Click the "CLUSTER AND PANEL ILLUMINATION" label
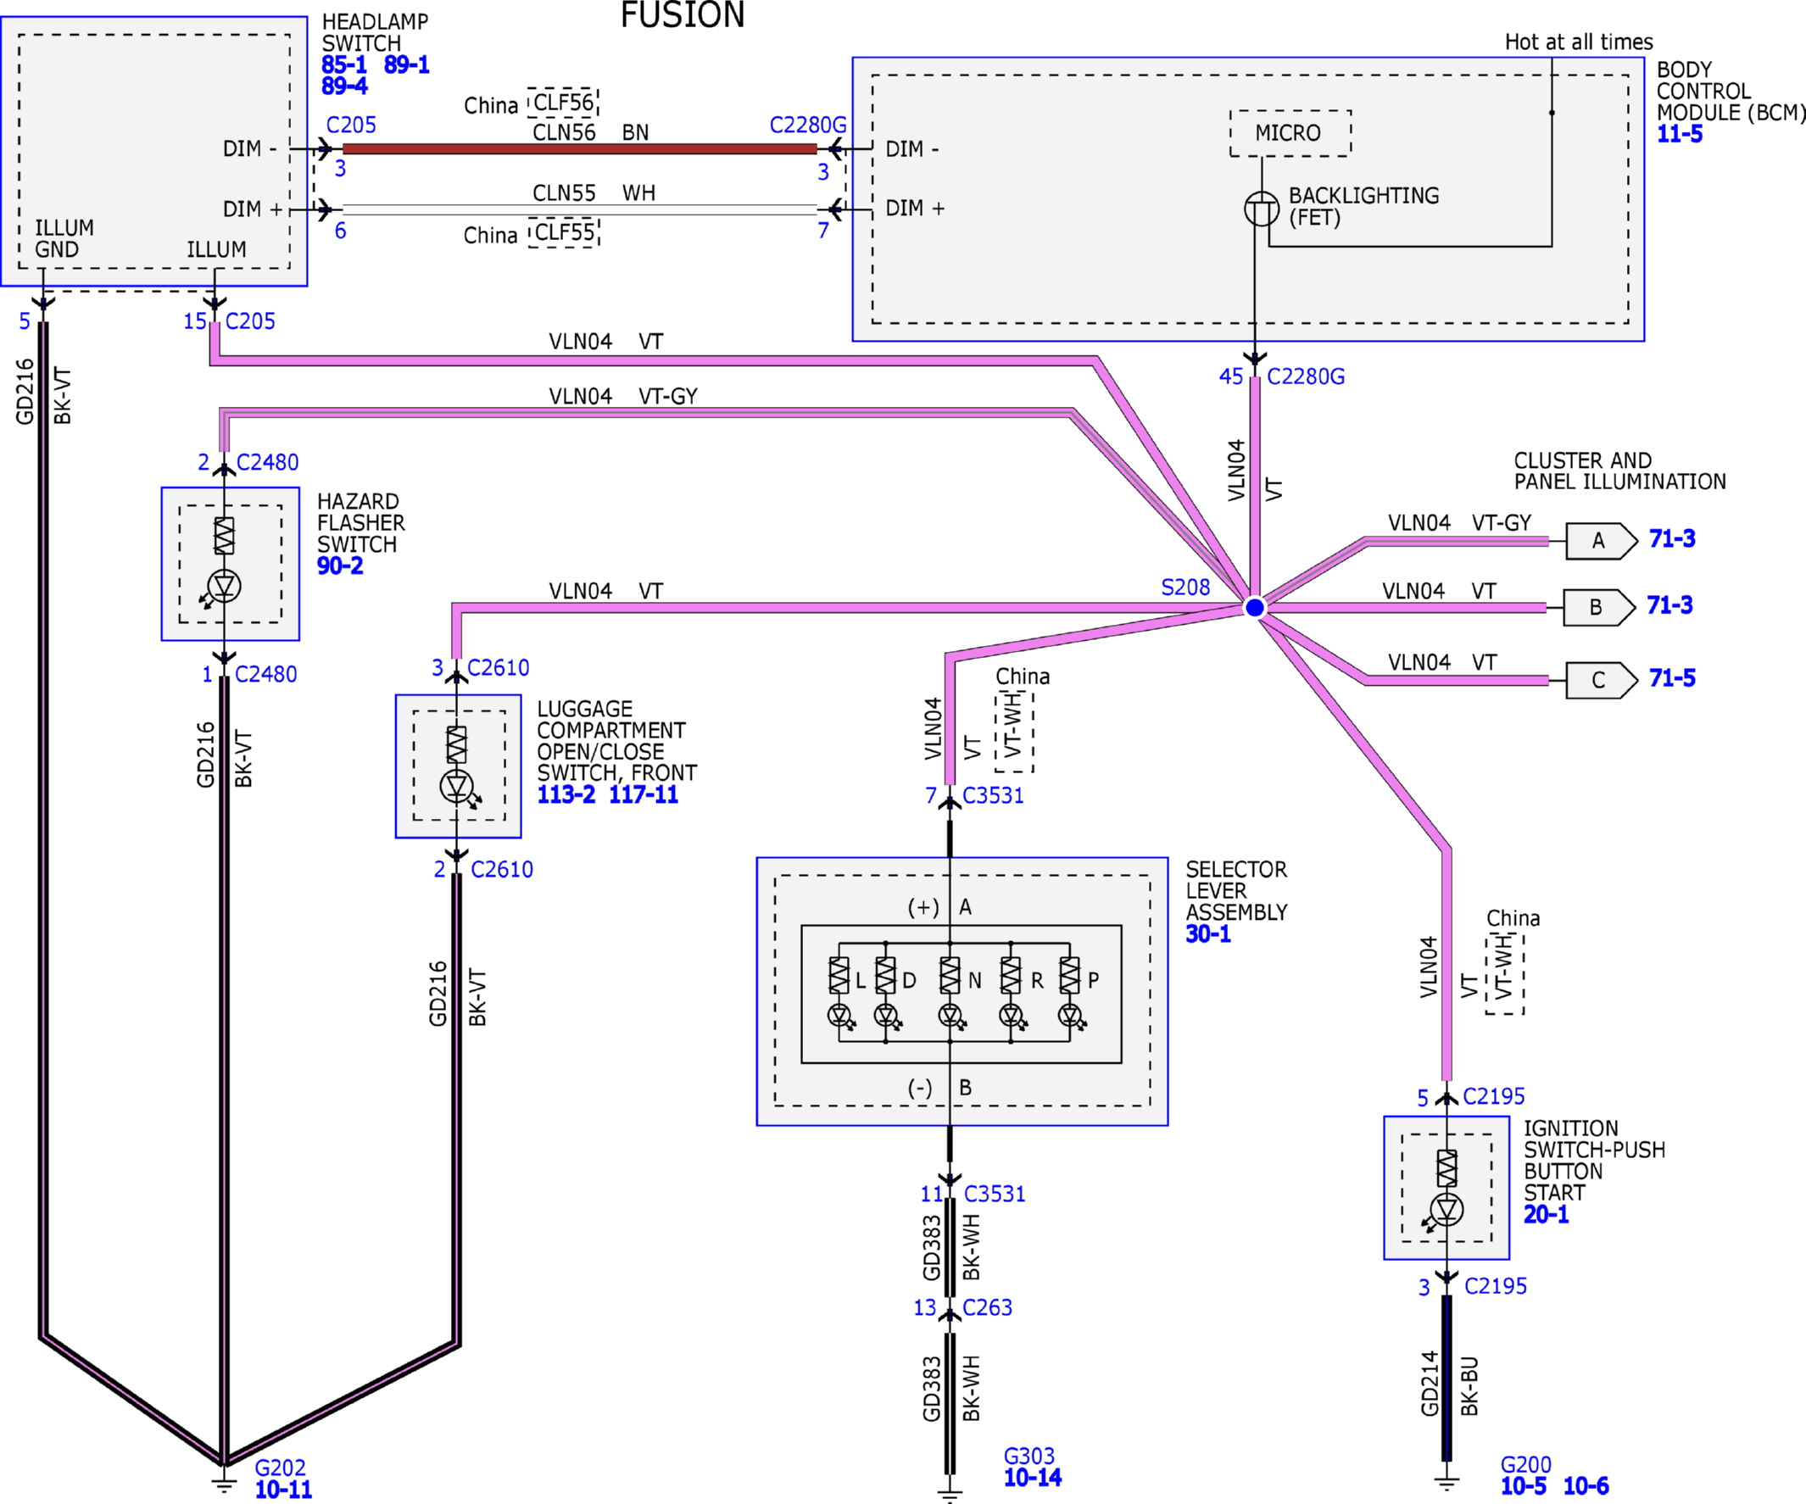The image size is (1806, 1504). pyautogui.click(x=1620, y=471)
